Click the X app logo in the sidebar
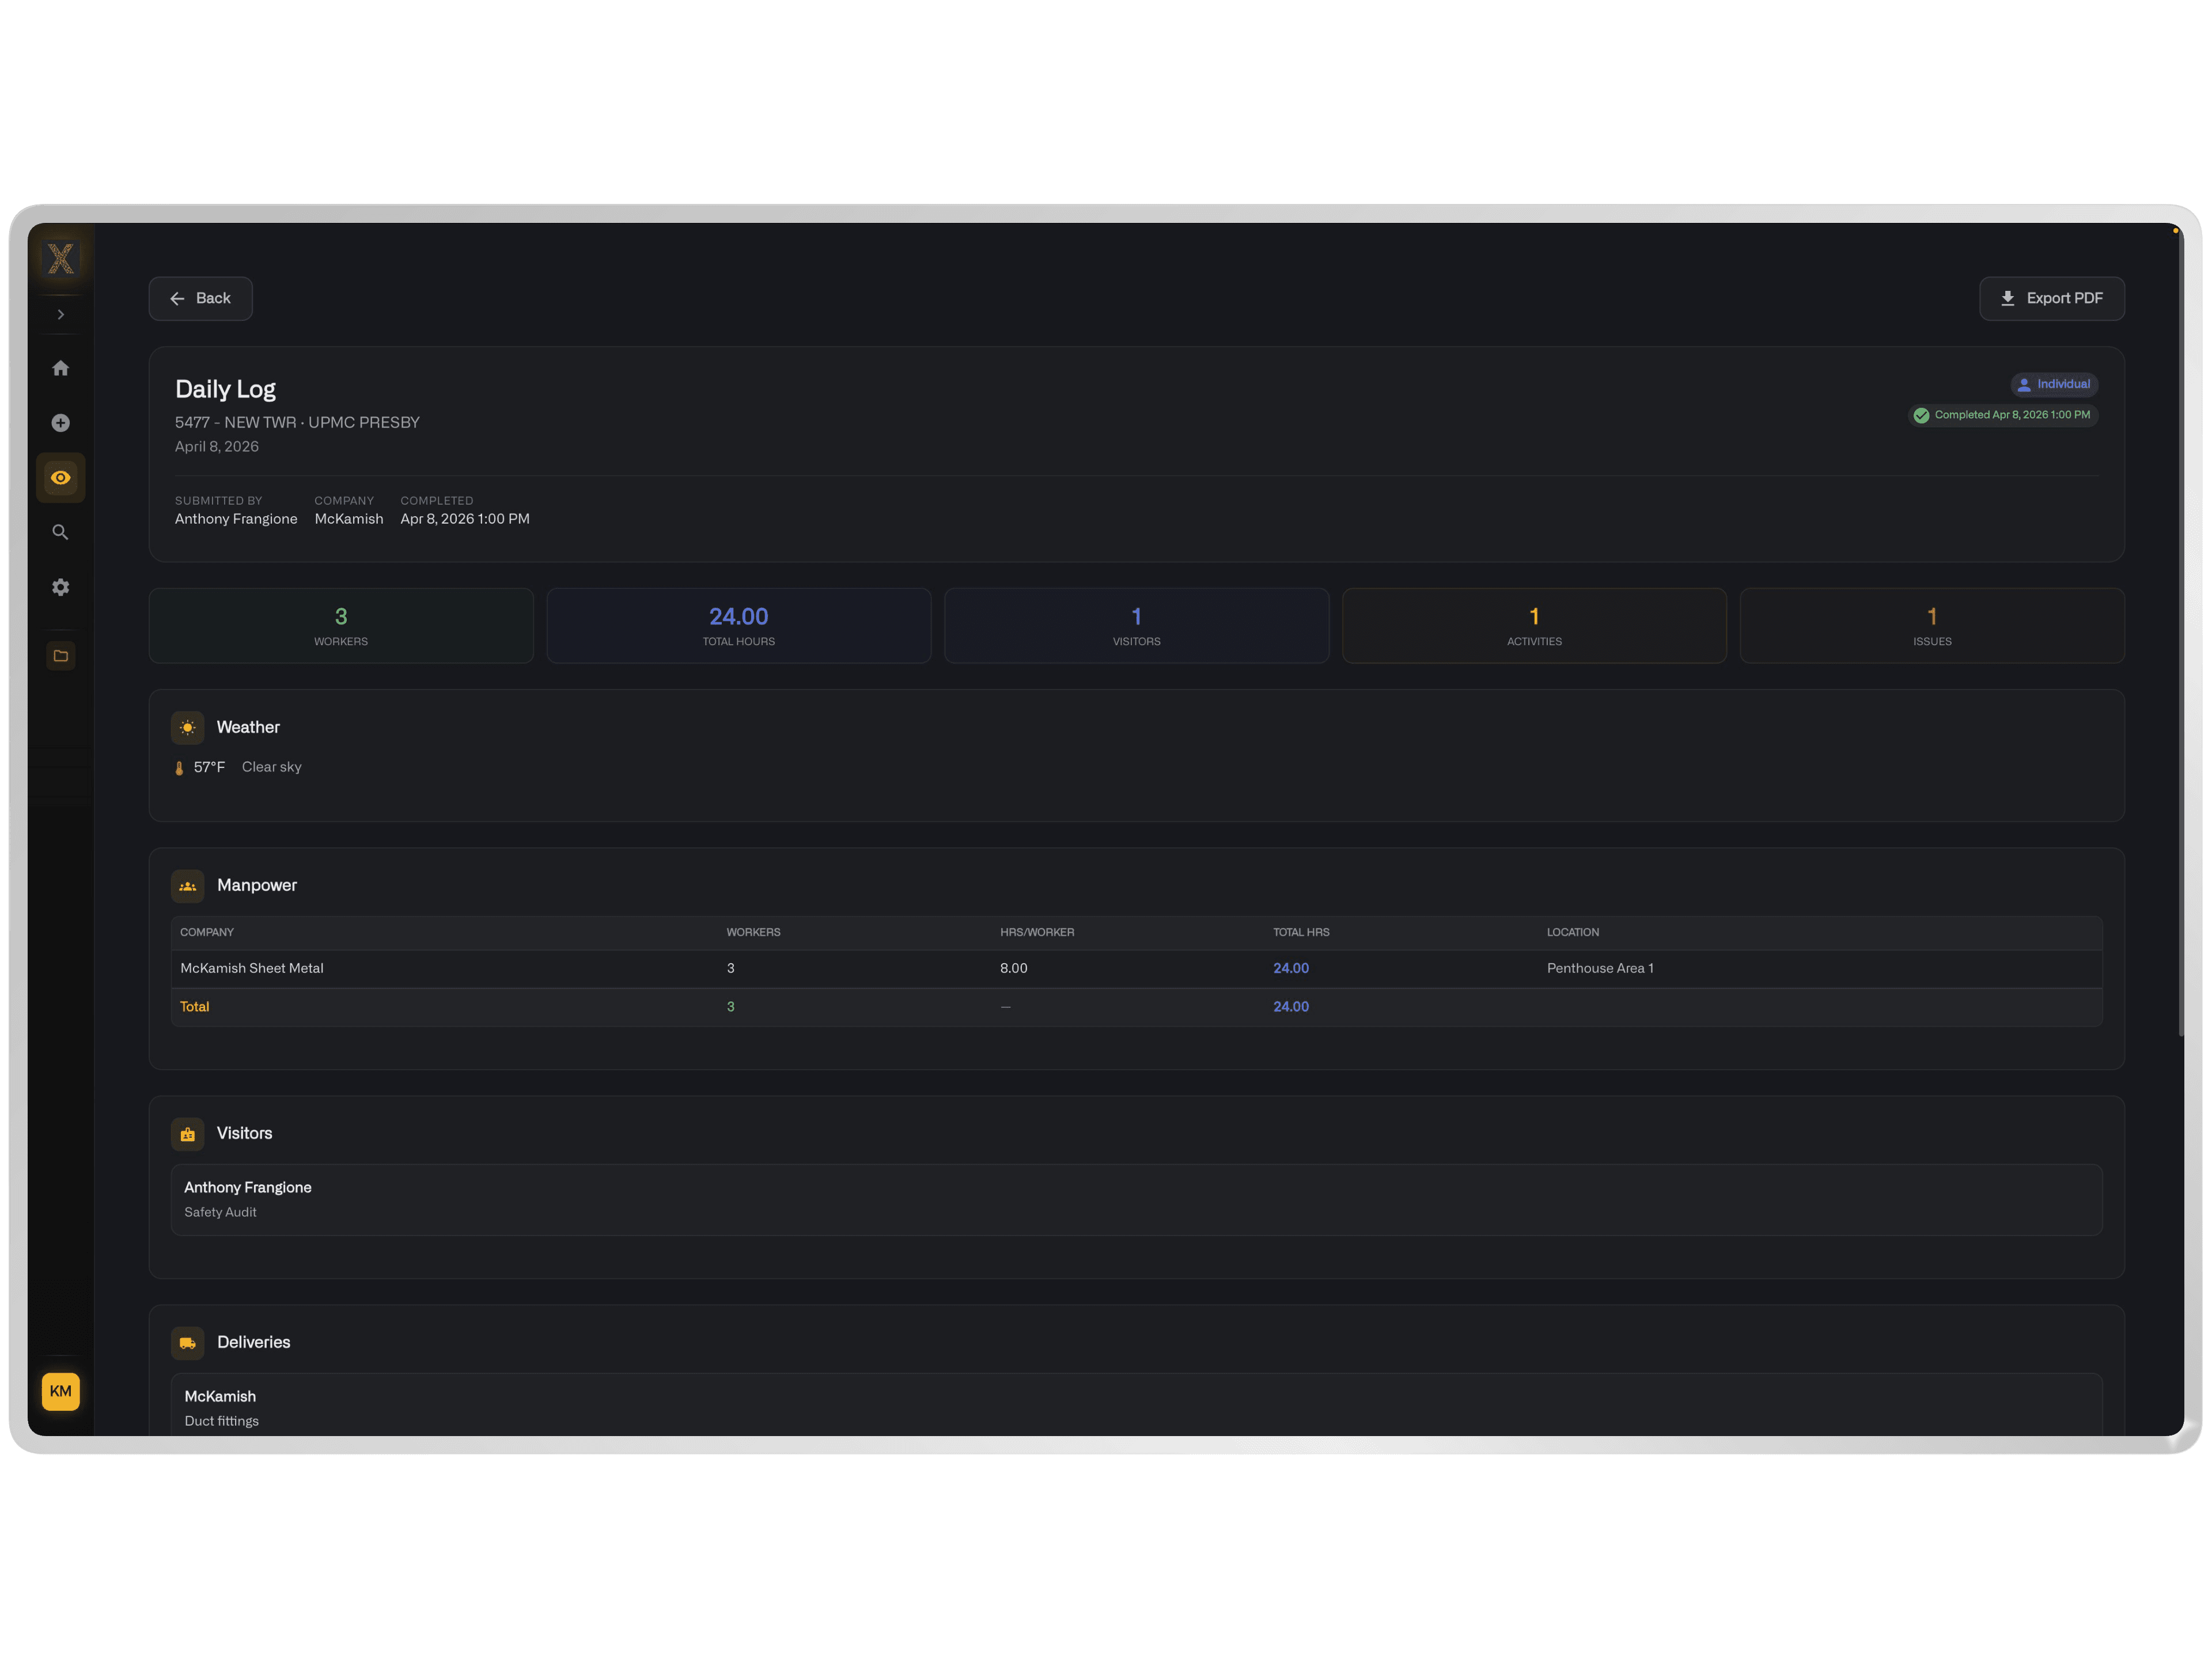2212x1659 pixels. [x=61, y=259]
